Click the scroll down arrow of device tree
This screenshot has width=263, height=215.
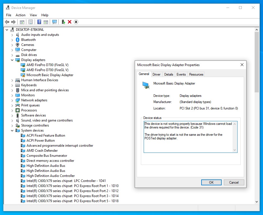tap(257, 202)
